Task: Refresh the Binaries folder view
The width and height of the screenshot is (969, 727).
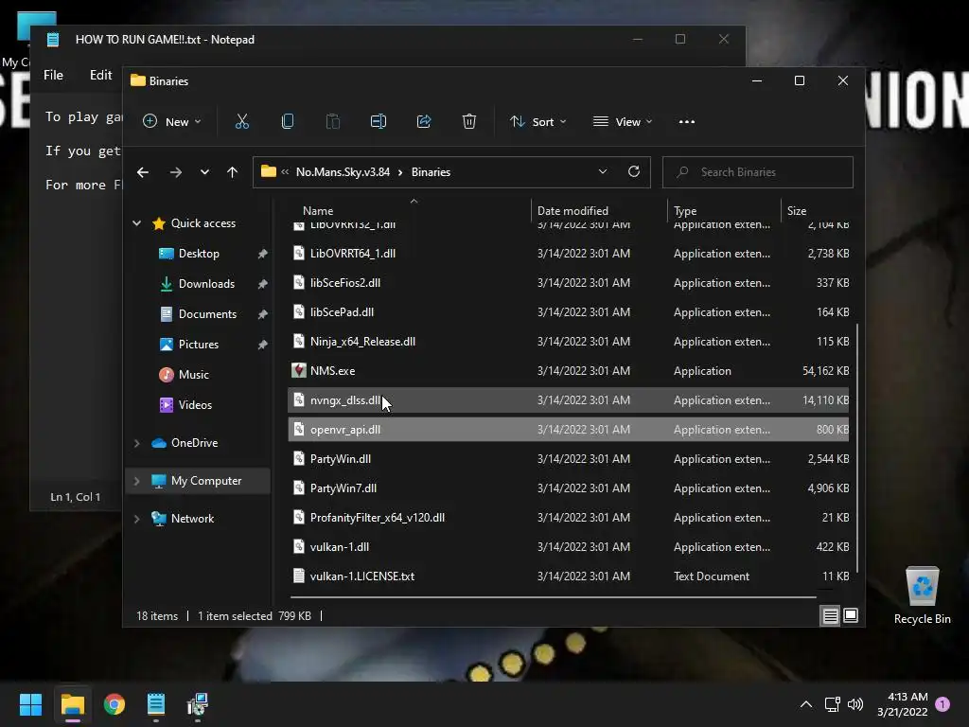Action: pyautogui.click(x=634, y=172)
